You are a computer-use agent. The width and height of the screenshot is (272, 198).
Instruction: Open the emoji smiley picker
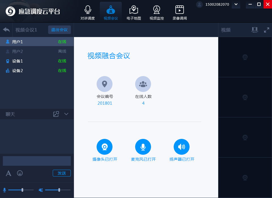click(20, 173)
